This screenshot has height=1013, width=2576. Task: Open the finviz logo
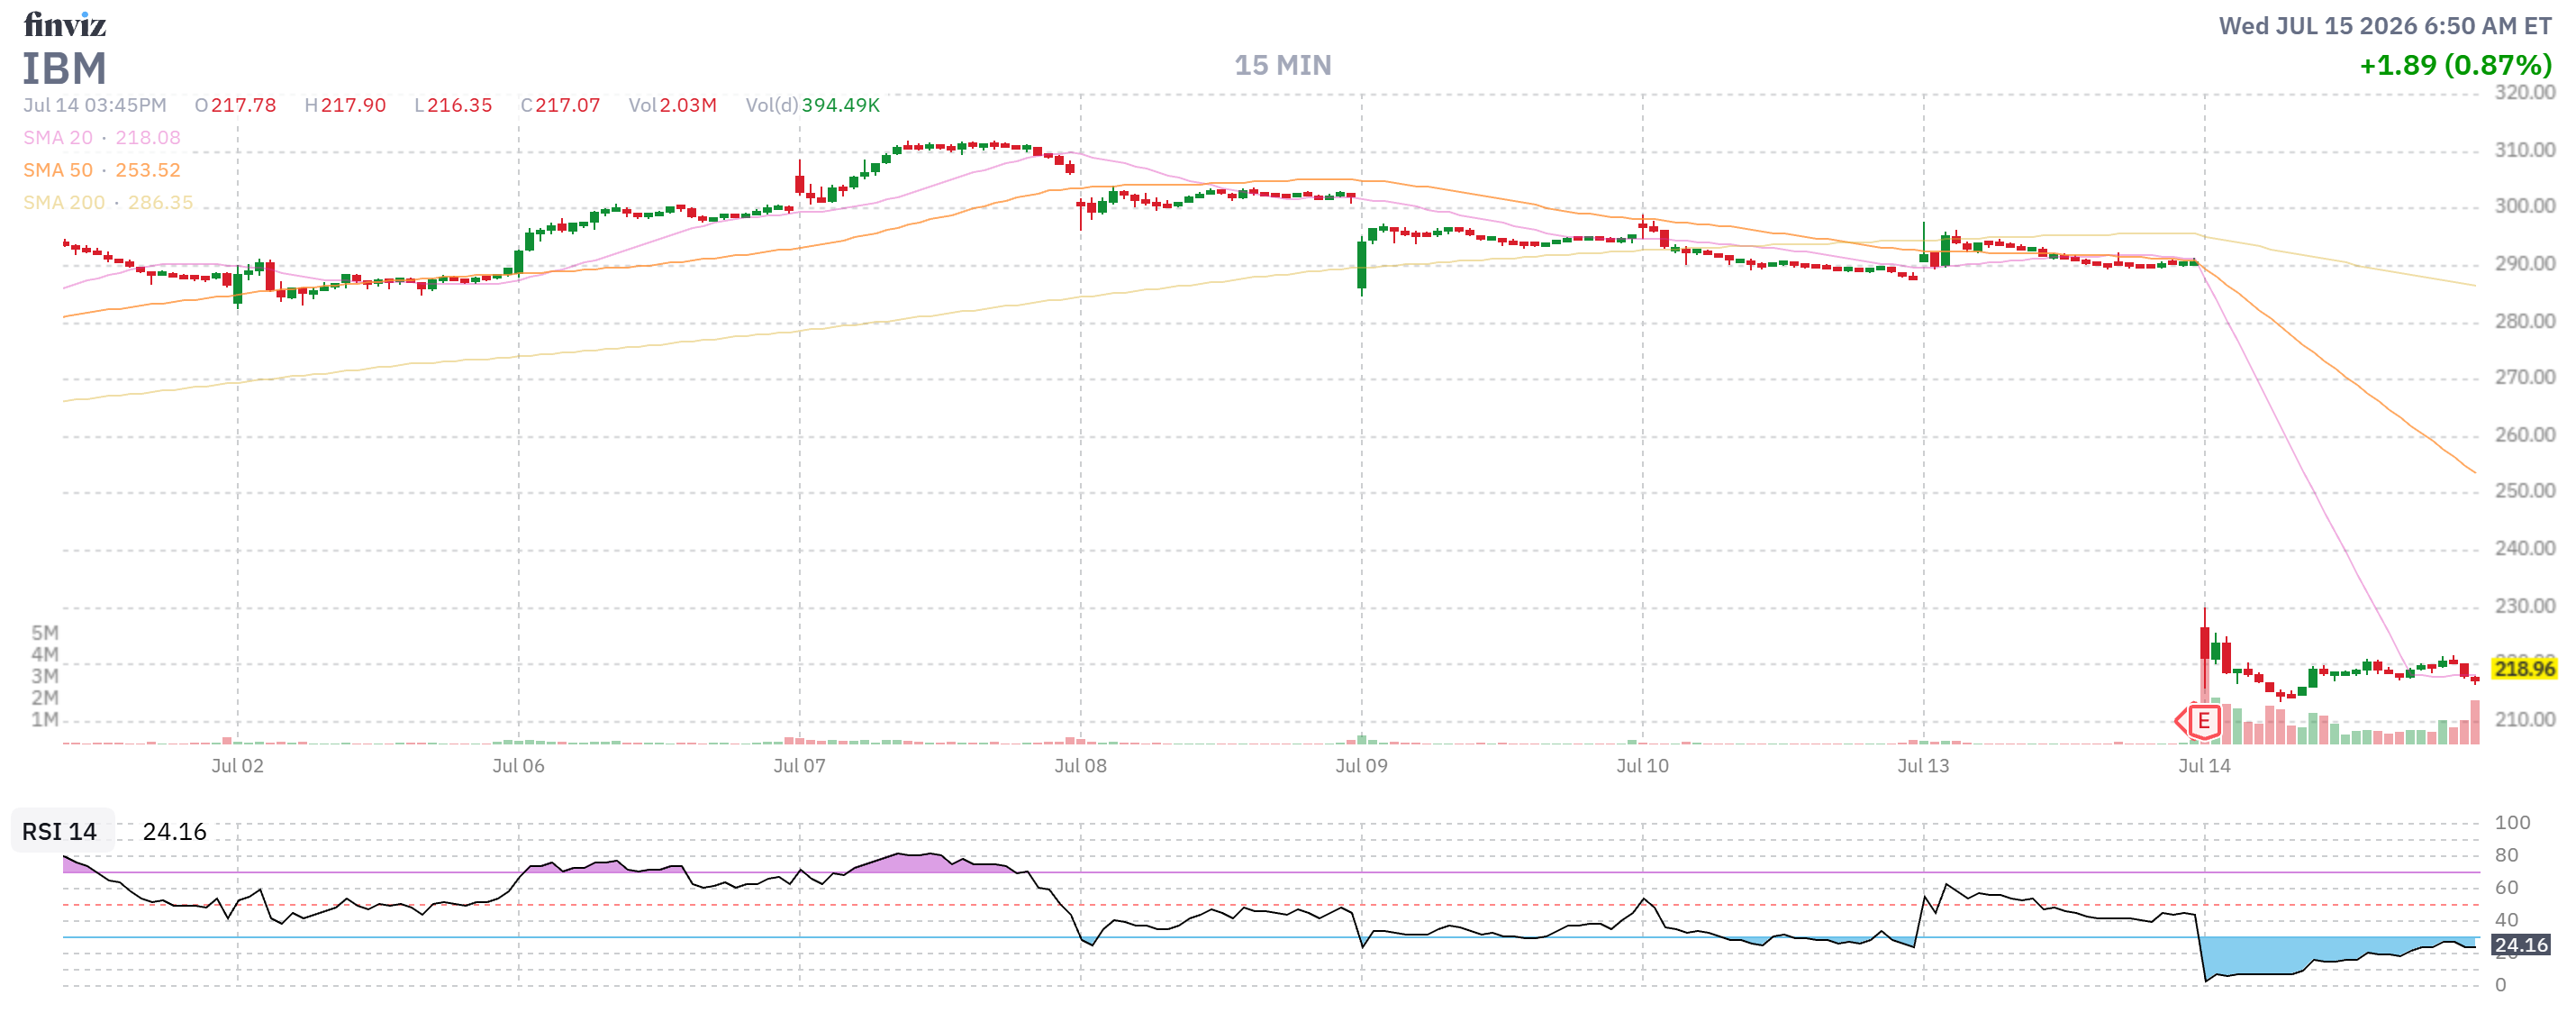pyautogui.click(x=65, y=24)
